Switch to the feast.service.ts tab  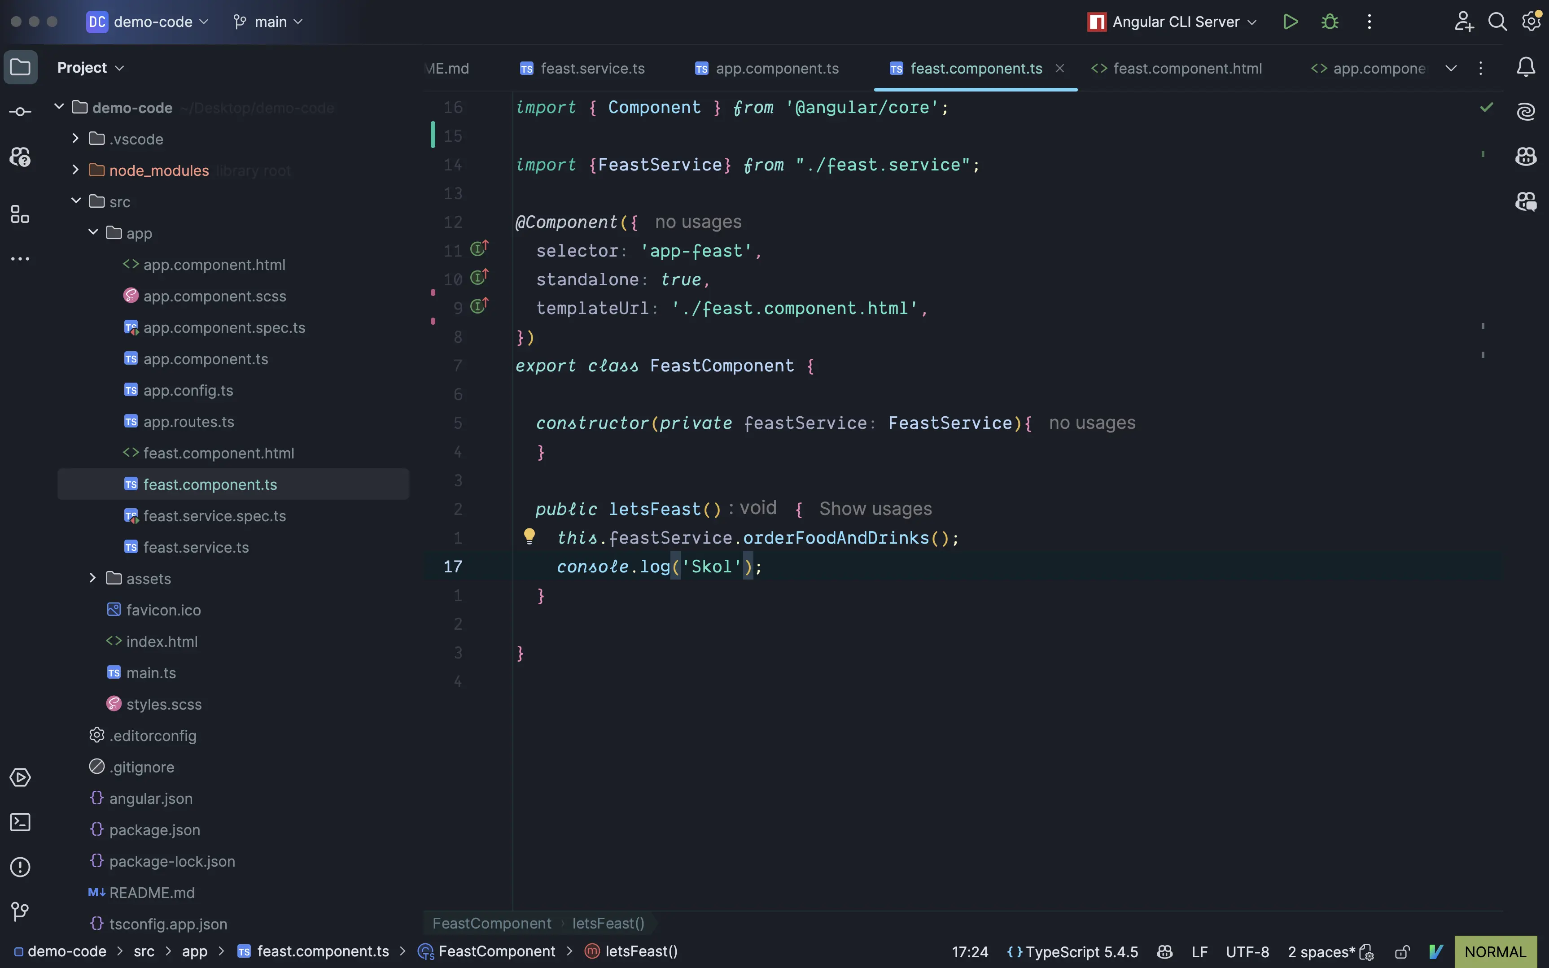[x=582, y=69]
